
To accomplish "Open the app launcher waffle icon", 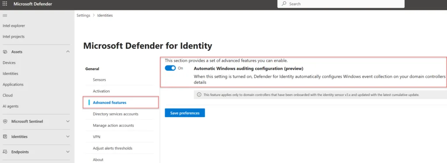I will [5, 3].
